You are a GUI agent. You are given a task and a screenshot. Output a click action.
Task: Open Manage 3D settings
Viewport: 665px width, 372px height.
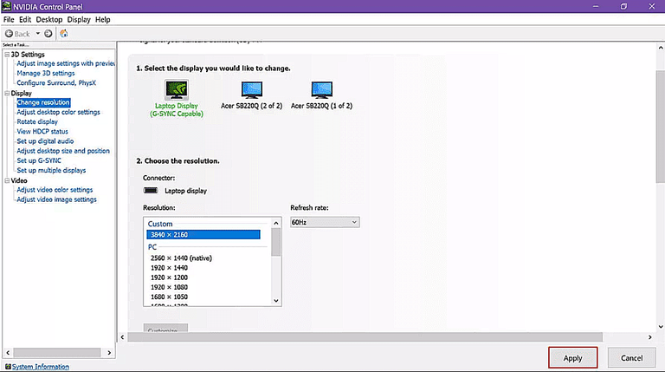tap(46, 73)
